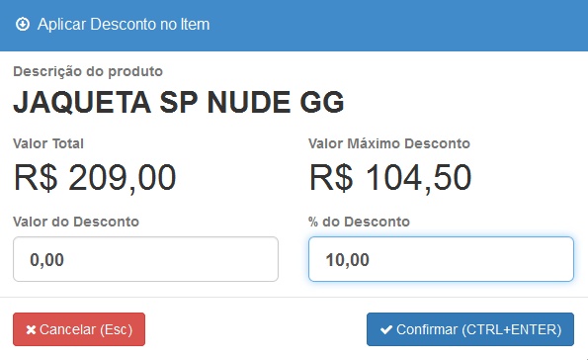Focus the Valor do Desconto input field

[x=145, y=259]
